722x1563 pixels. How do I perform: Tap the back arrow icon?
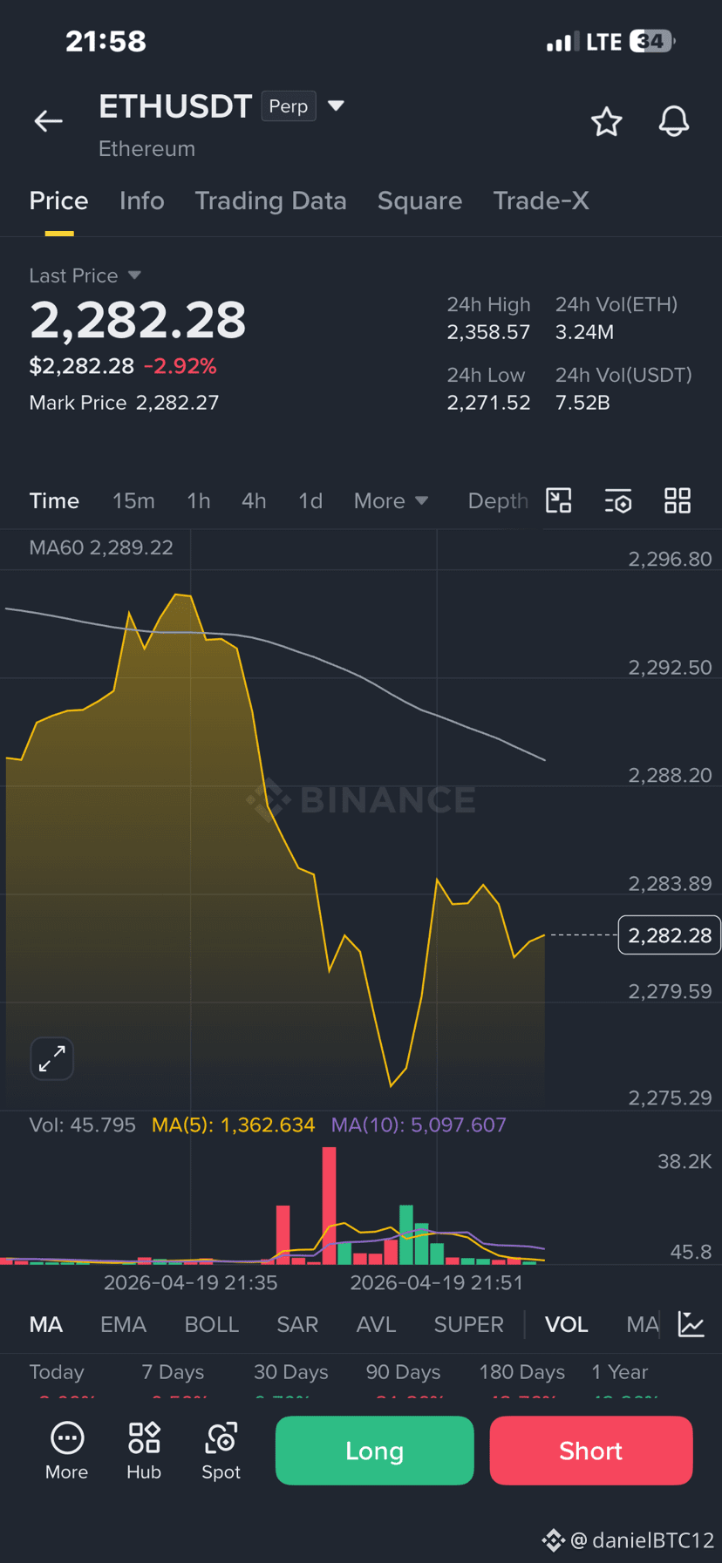coord(48,121)
